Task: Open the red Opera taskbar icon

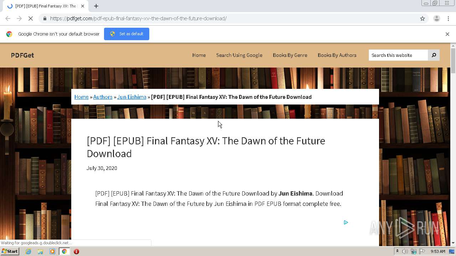Action: pos(76,251)
